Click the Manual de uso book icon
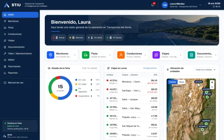Viewport: 224px width, 140px height. pos(5,83)
